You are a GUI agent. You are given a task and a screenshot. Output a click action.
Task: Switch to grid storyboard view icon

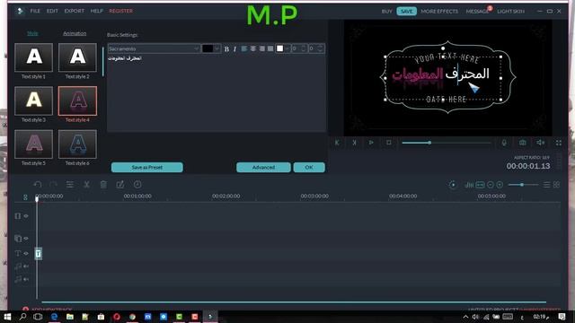[x=557, y=185]
